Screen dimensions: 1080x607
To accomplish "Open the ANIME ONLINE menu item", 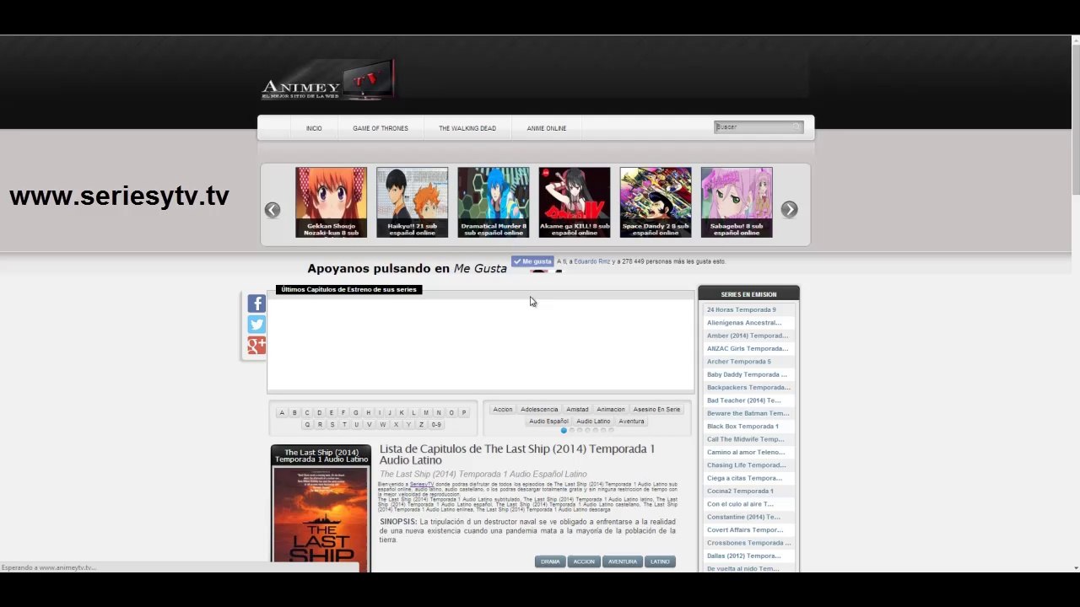I will tap(547, 128).
